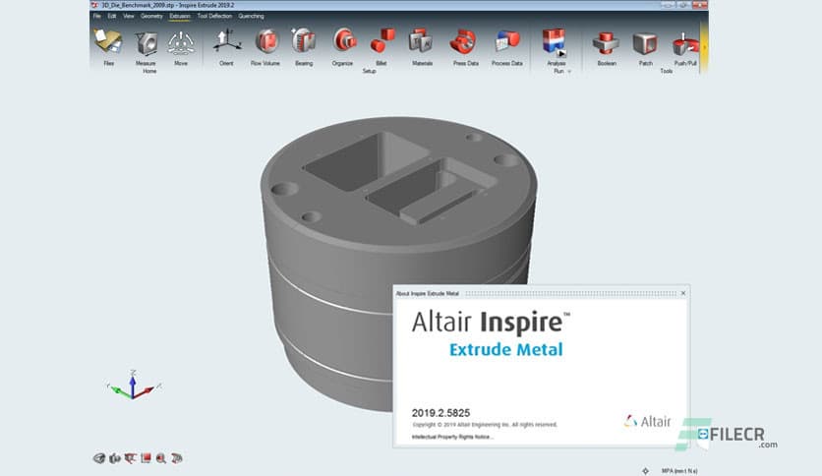Select the Boolean tool
Screen dimensions: 822x476
606,43
